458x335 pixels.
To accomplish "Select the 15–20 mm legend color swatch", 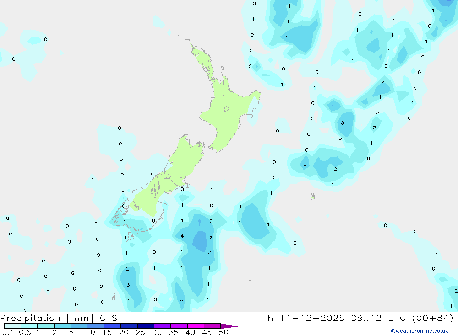I will [113, 326].
